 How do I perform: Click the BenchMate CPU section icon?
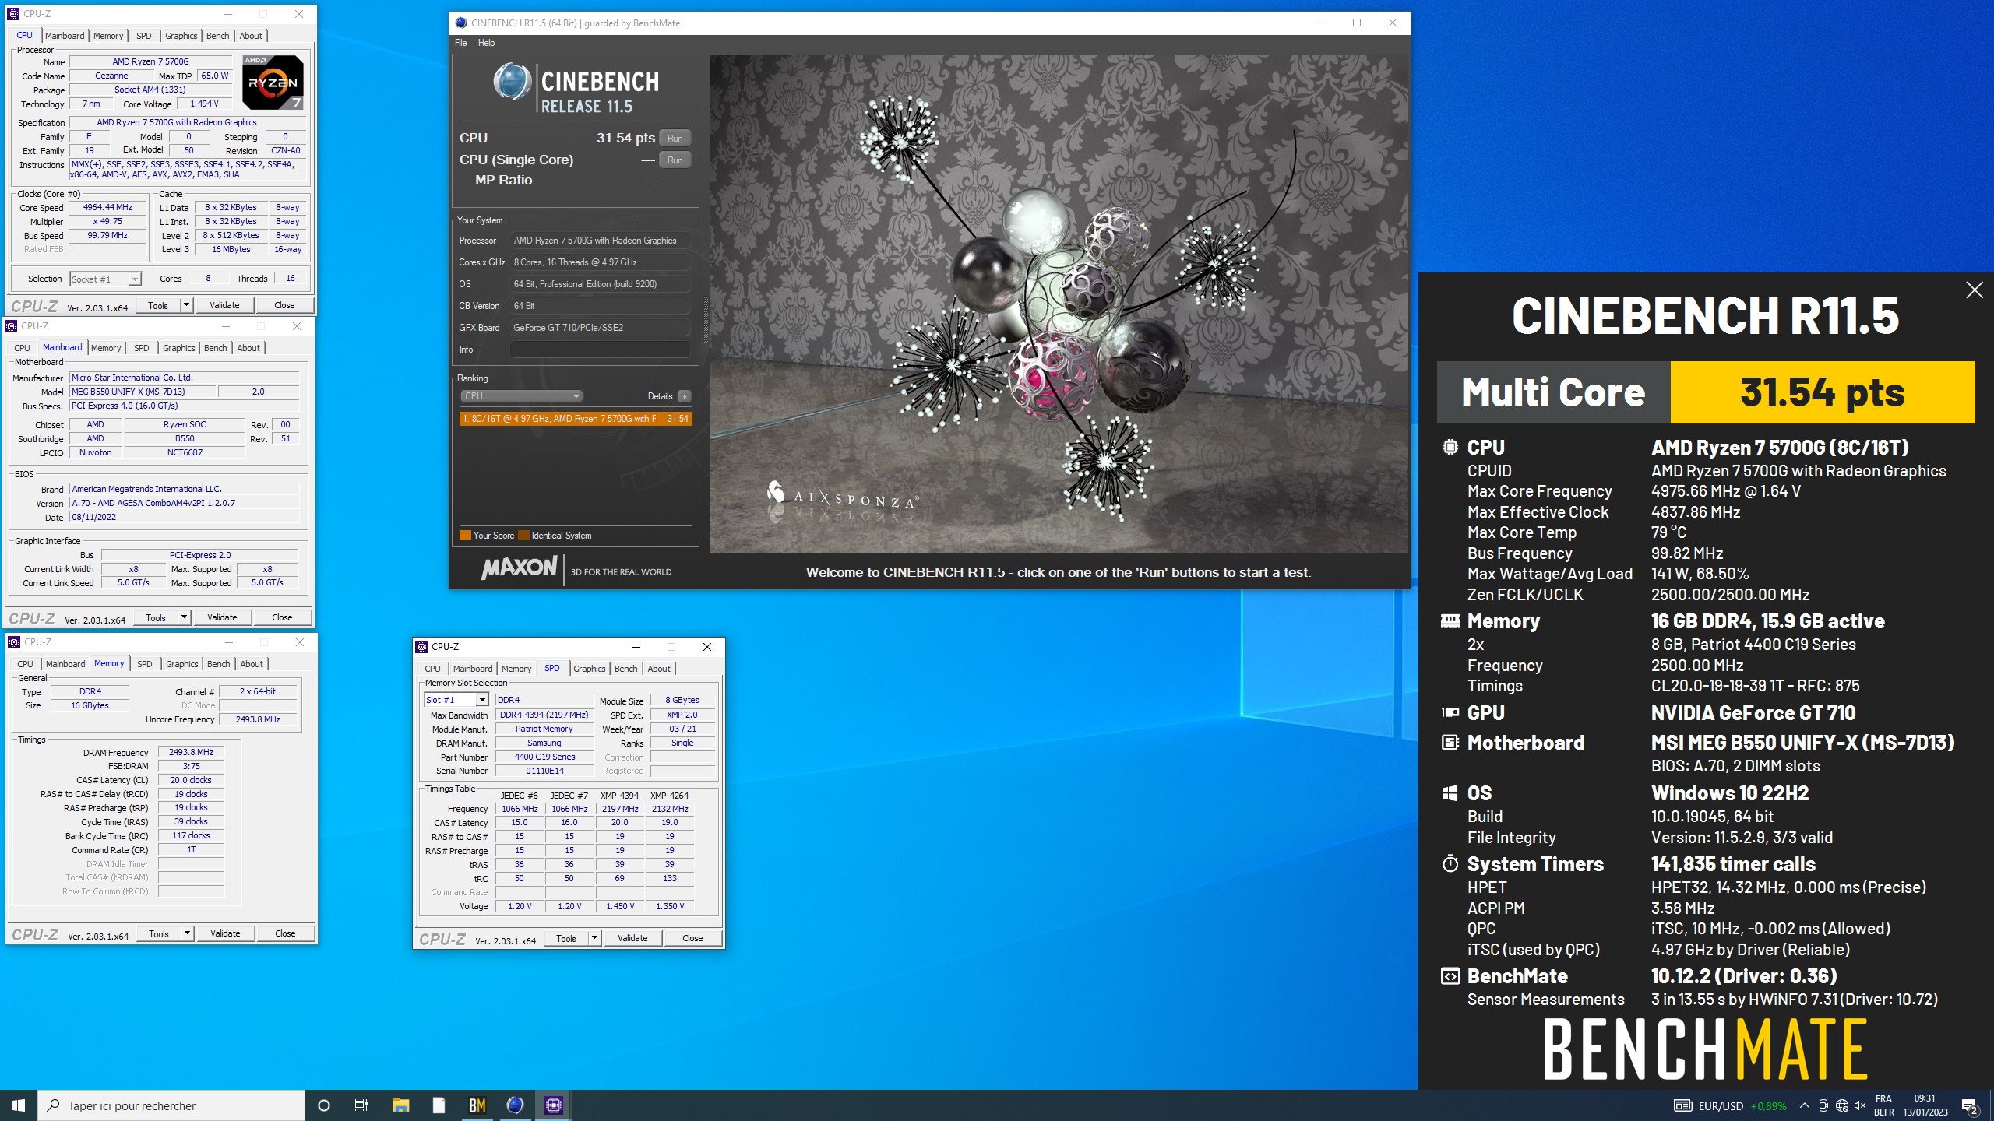coord(1450,448)
